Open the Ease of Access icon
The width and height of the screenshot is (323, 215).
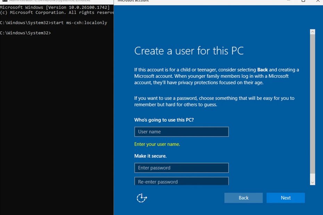(142, 198)
